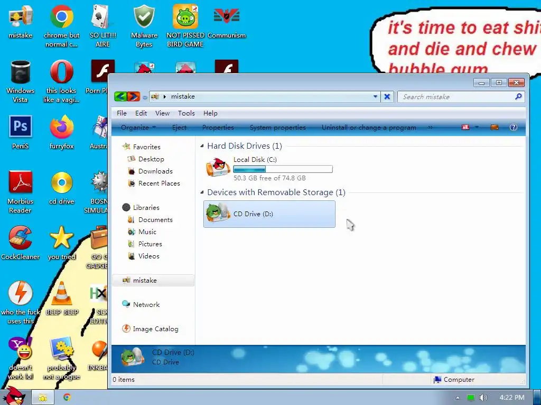Screen dimensions: 541x405
Task: Open Image Catalog in navigation pane
Action: click(x=150, y=329)
